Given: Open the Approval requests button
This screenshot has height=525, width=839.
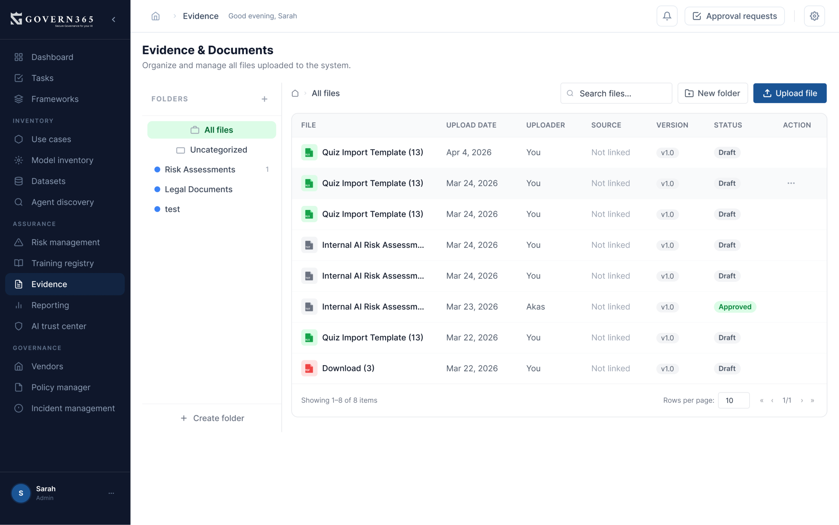Looking at the screenshot, I should click(734, 16).
